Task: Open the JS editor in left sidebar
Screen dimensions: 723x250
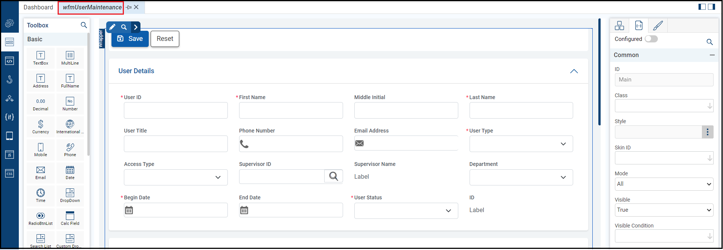Action: 9,155
